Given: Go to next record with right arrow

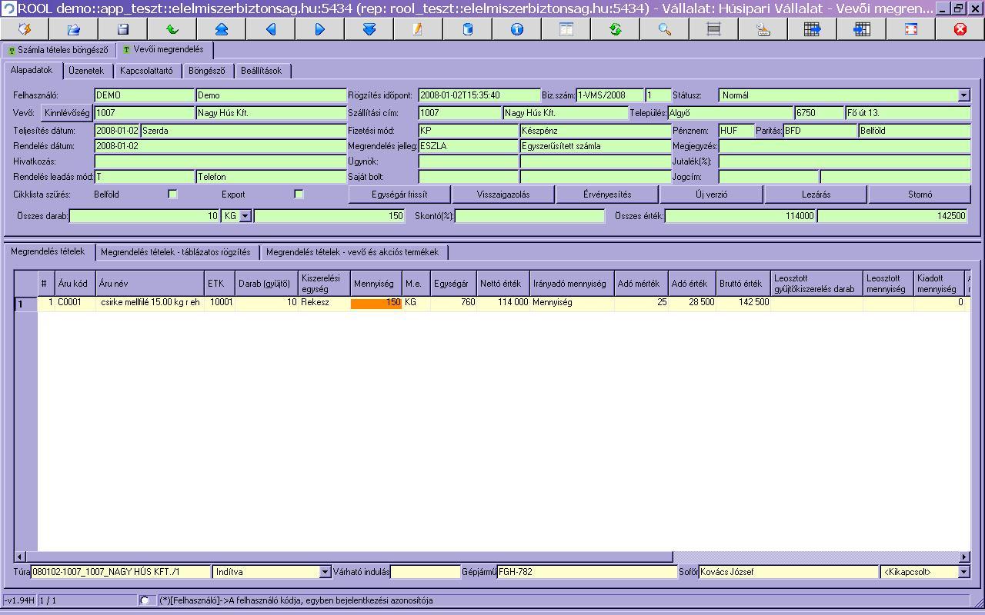Looking at the screenshot, I should [320, 29].
